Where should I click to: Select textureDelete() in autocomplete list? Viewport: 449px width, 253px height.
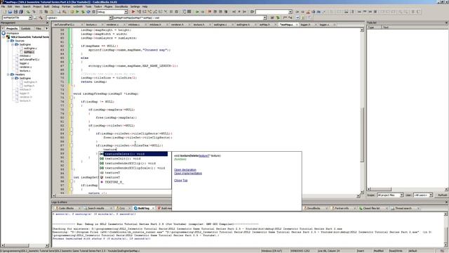coord(133,154)
